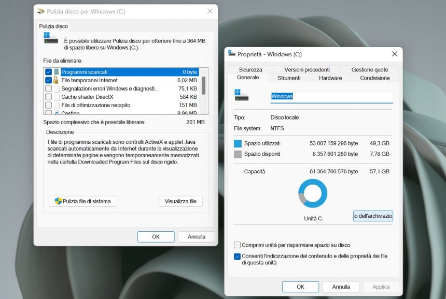Disable Consenti l'indicizzazione del contenuto
The image size is (446, 299).
pos(238,256)
